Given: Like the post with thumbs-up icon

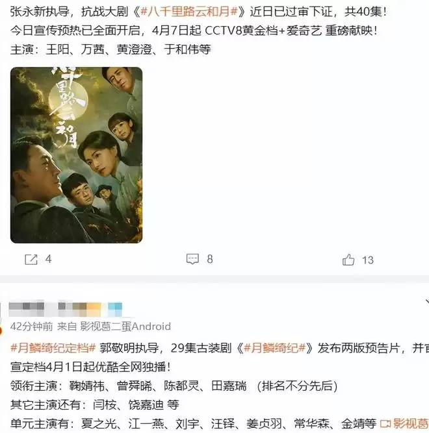Looking at the screenshot, I should tap(348, 260).
